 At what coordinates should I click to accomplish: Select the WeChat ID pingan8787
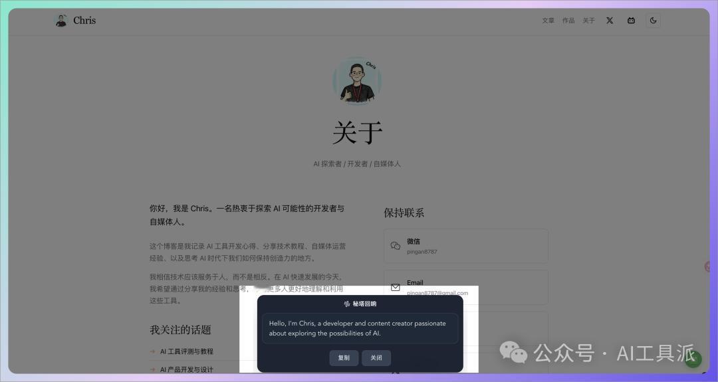(421, 252)
